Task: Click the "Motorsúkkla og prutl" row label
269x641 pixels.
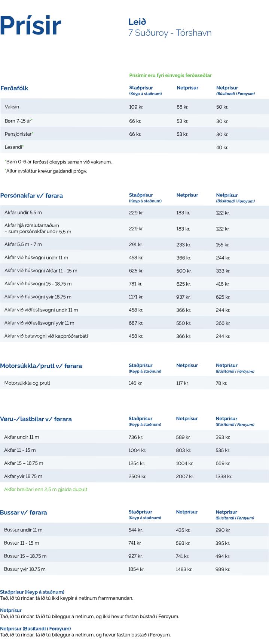Action: [x=27, y=383]
